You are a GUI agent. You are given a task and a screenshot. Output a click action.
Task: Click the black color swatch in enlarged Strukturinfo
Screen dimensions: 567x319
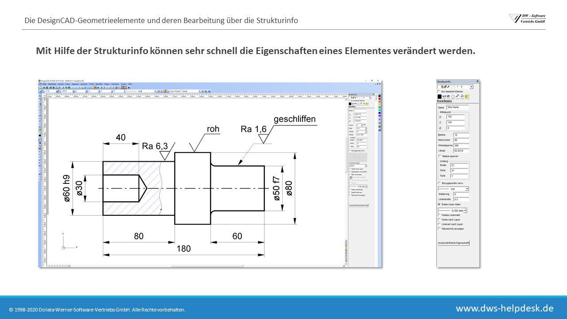[439, 96]
